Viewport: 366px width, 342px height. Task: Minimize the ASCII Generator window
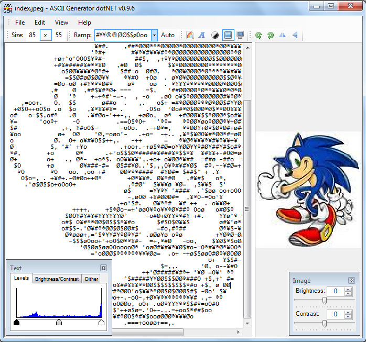click(317, 6)
